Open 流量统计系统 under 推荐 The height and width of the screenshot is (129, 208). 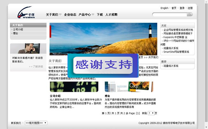[x=171, y=66]
